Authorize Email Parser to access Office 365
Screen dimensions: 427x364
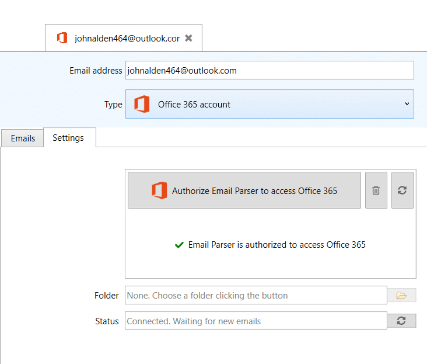click(x=244, y=190)
